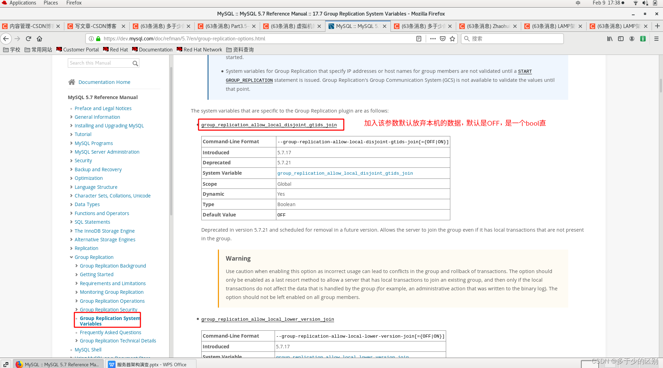Open the Firefox app menu in the top bar
The width and height of the screenshot is (663, 368).
(x=74, y=3)
